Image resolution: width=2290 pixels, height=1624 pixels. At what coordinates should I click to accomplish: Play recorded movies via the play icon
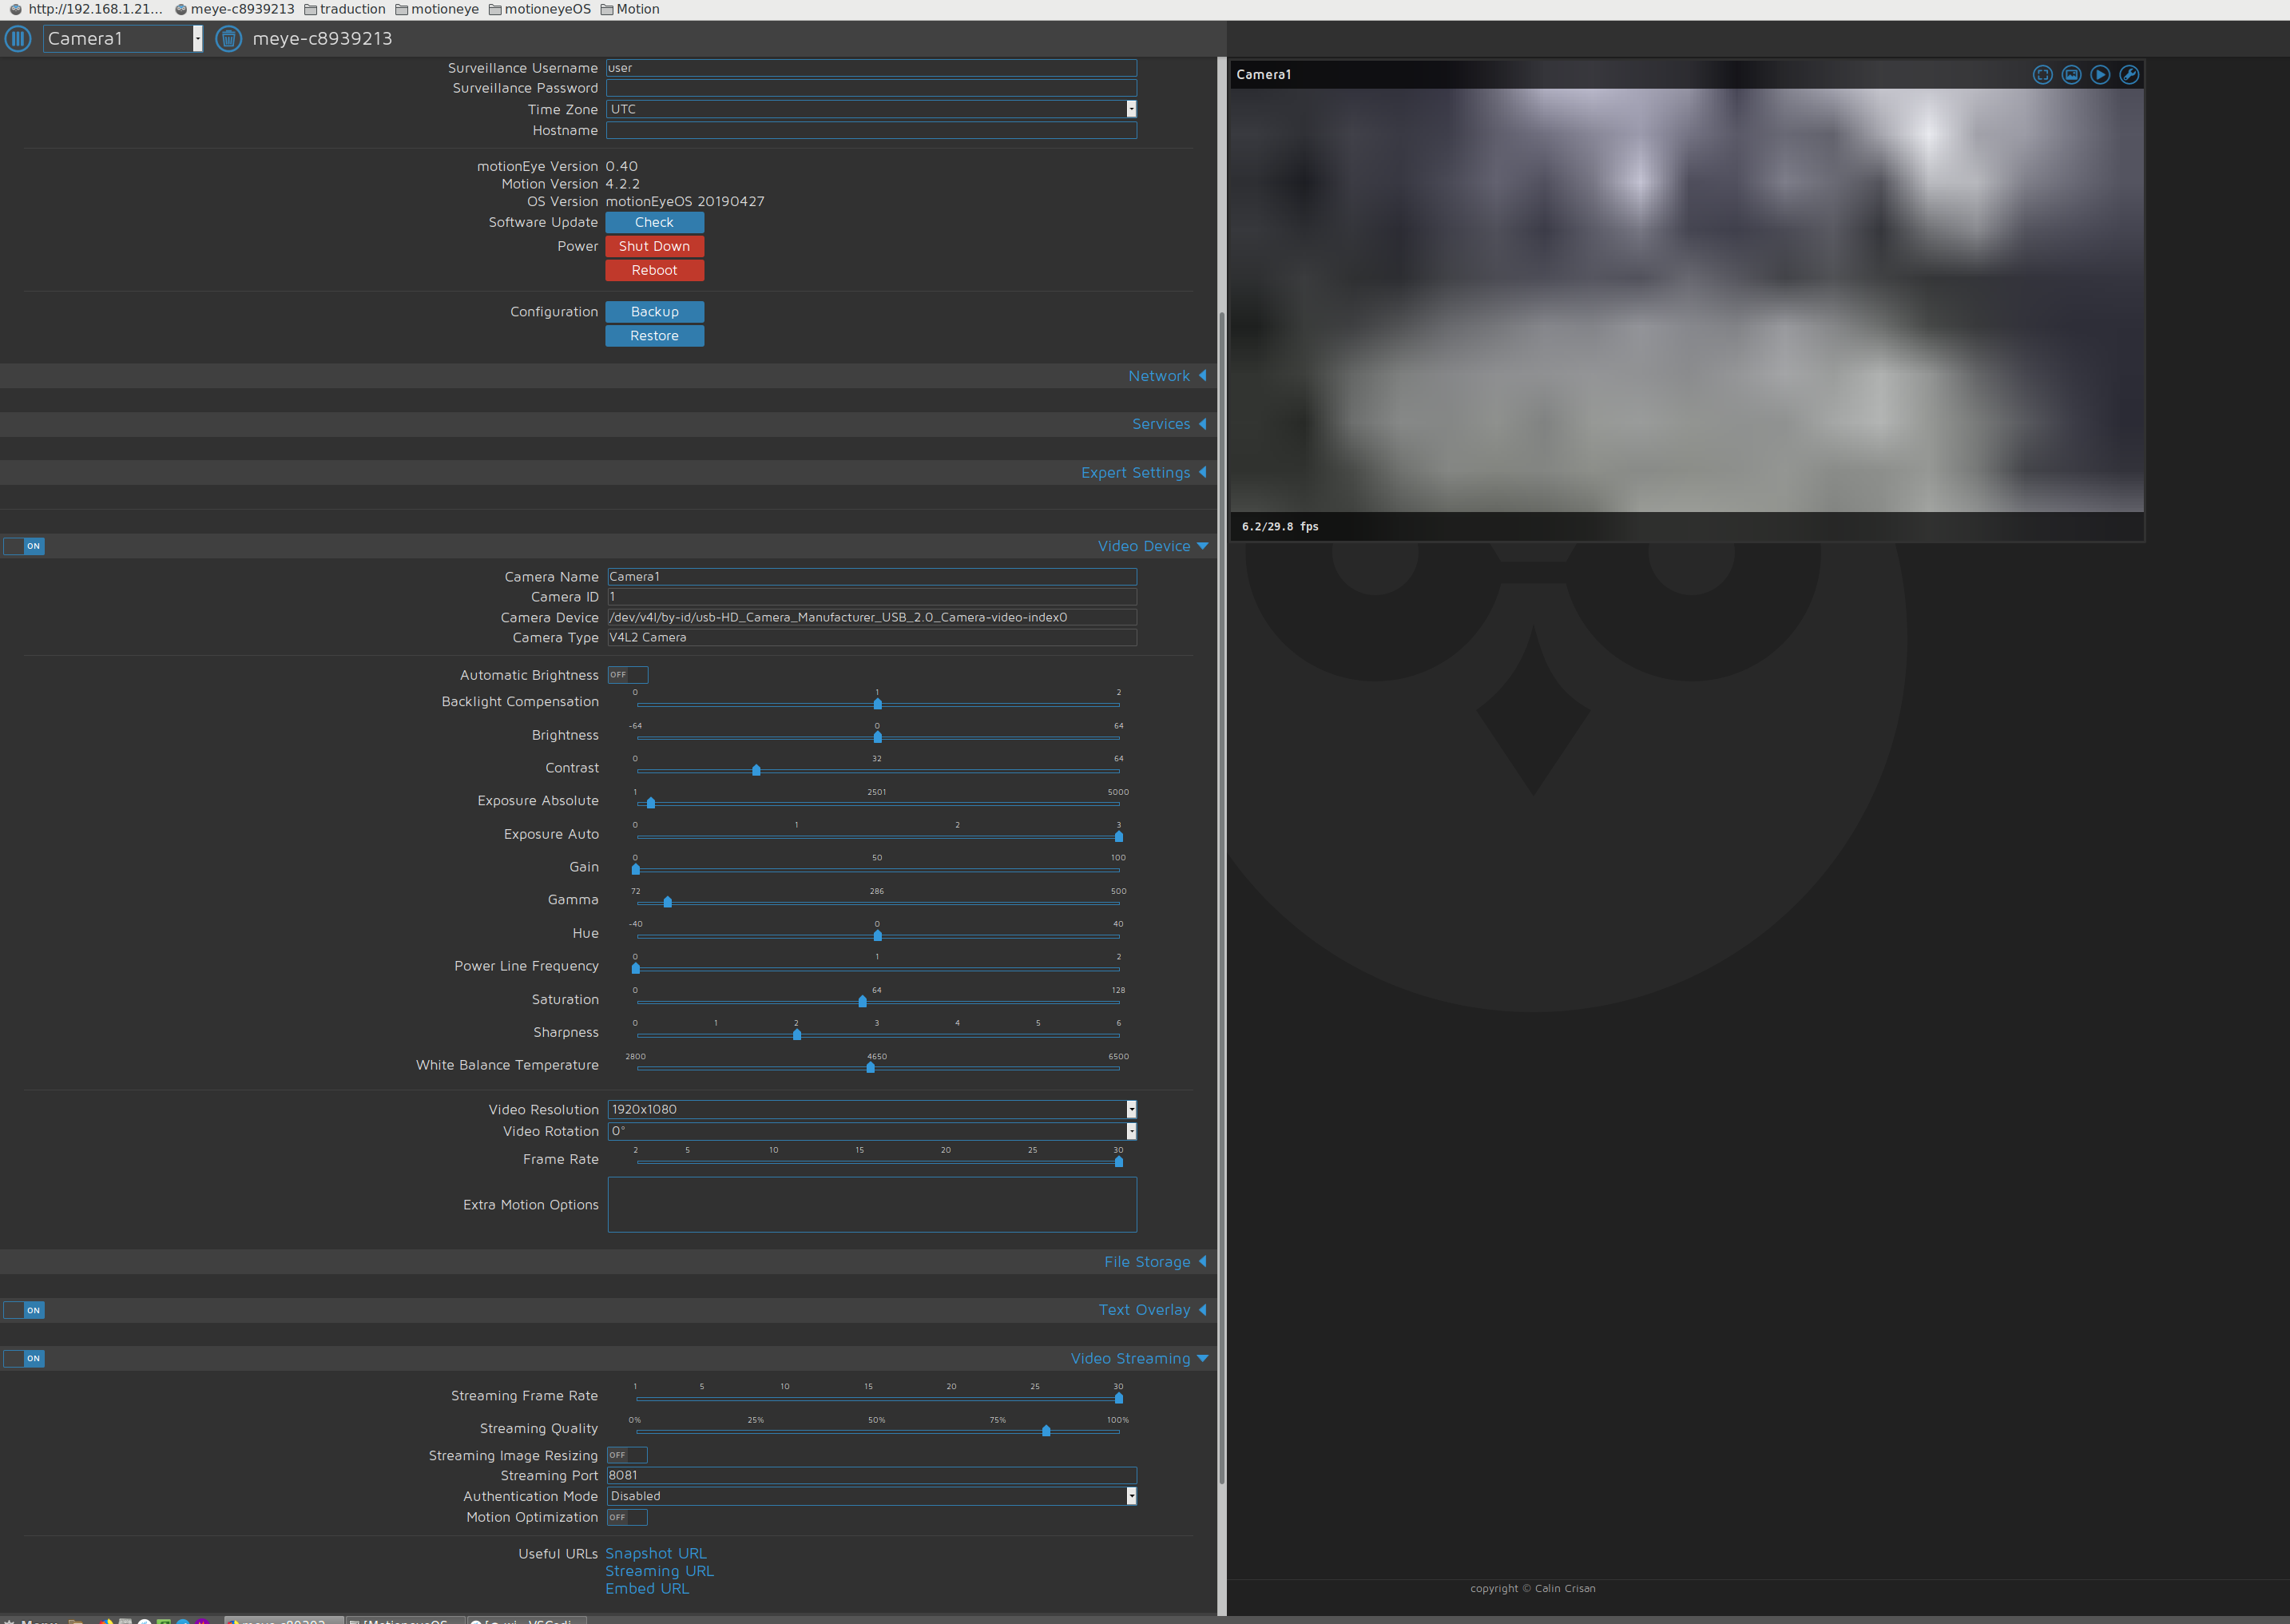2101,75
